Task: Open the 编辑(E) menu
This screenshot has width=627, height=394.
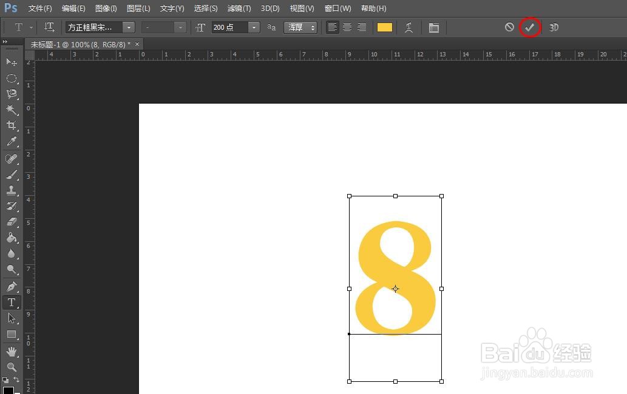Action: 73,8
